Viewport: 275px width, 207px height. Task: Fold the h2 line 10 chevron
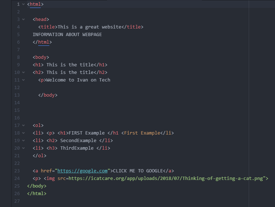23,72
